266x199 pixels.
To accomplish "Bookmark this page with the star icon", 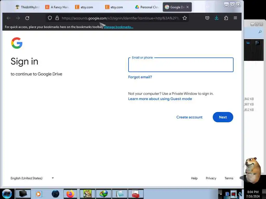I will tap(185, 18).
